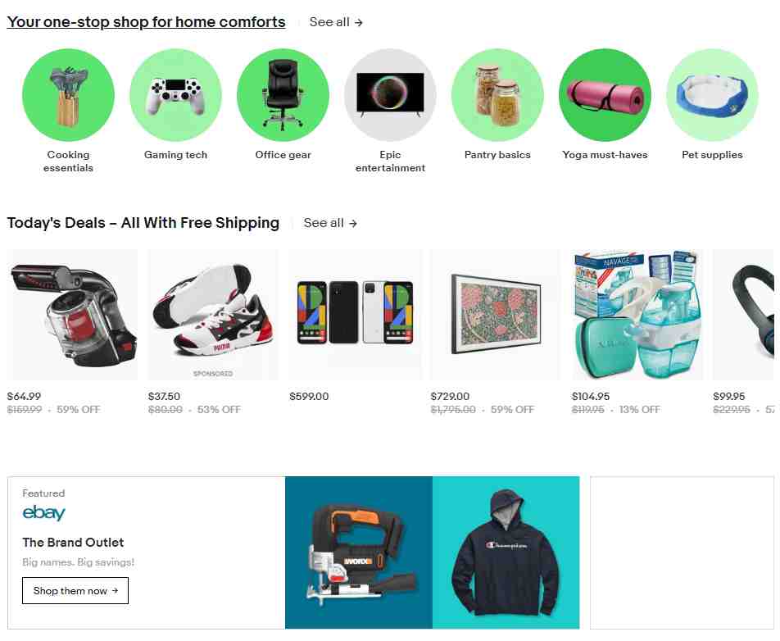780x641 pixels.
Task: Open the $729.00 framed TV deal
Action: 496,315
